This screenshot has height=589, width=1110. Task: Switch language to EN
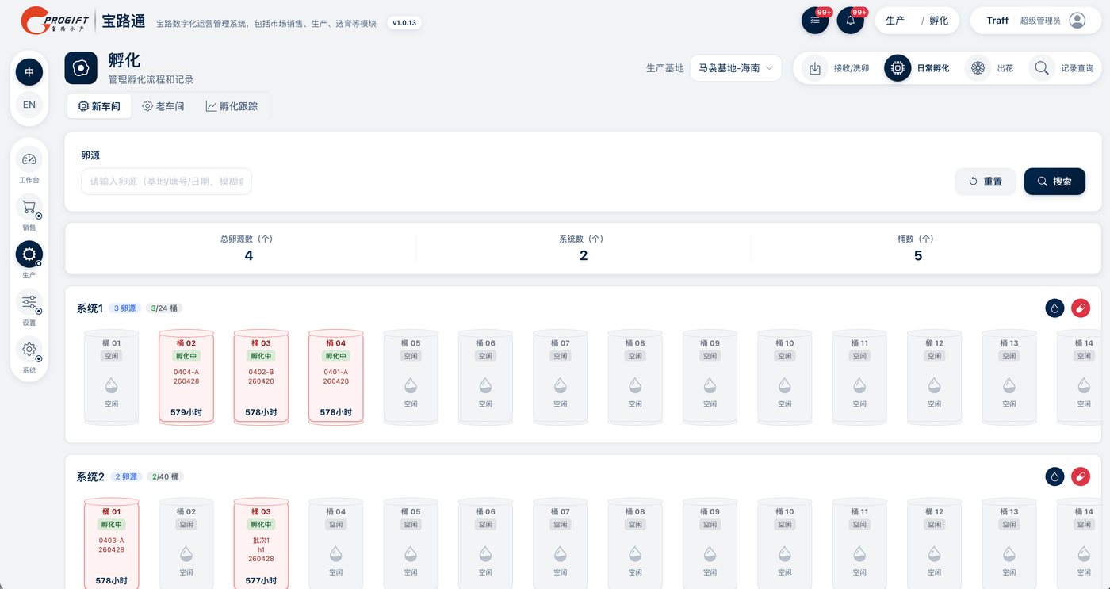[29, 105]
